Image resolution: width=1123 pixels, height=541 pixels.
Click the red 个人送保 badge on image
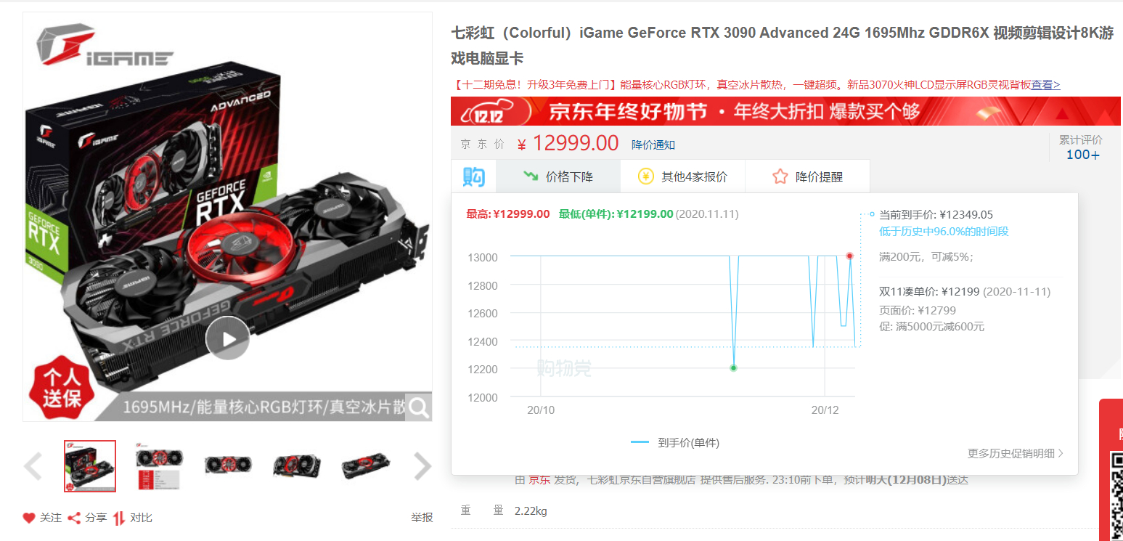62,389
